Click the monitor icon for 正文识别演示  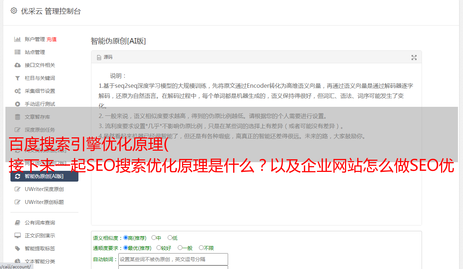point(17,236)
